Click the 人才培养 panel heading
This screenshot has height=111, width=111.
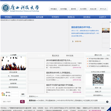point(13,55)
